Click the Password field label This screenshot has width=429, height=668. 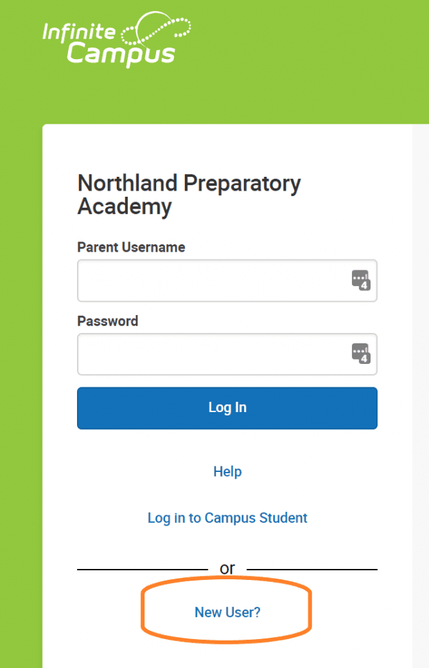(x=108, y=321)
